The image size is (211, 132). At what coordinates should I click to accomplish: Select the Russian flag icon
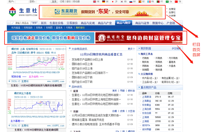[131, 2]
